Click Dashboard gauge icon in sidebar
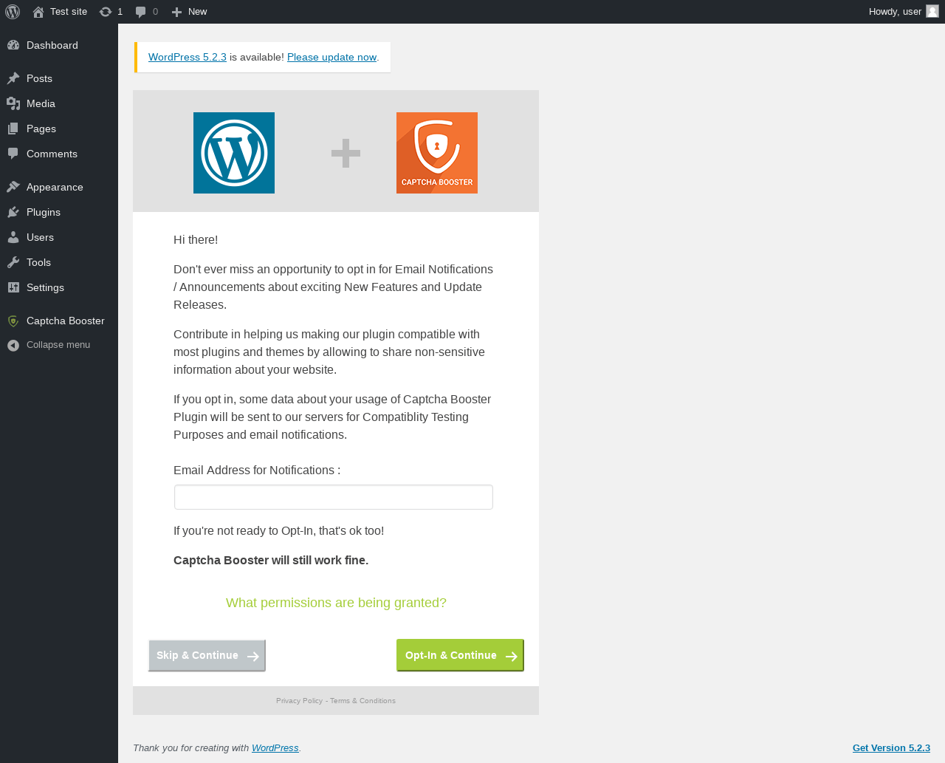 coord(13,45)
